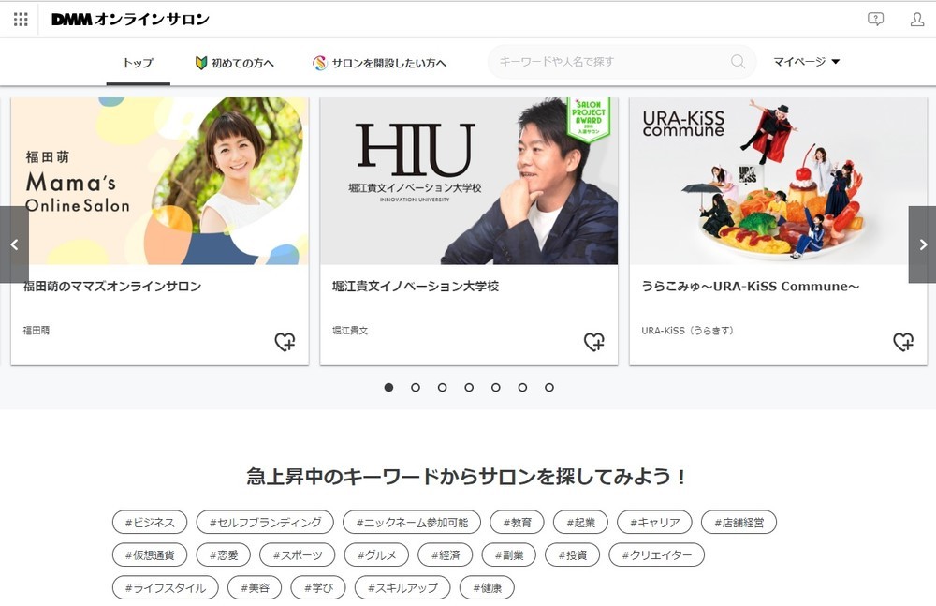The height and width of the screenshot is (606, 936).
Task: Toggle favorite on the URA-KiSS Commune card
Action: [x=905, y=344]
